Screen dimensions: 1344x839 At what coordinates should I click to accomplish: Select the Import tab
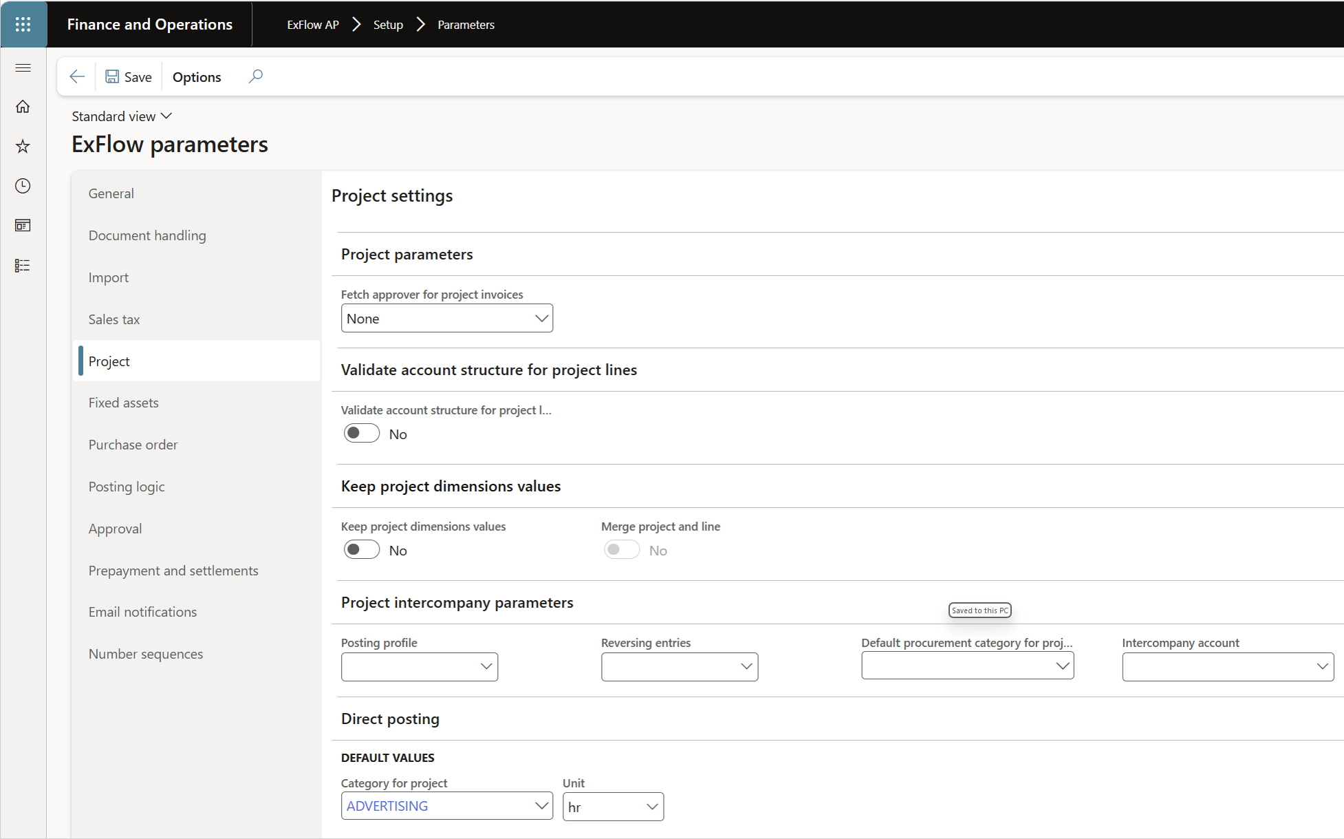point(196,277)
